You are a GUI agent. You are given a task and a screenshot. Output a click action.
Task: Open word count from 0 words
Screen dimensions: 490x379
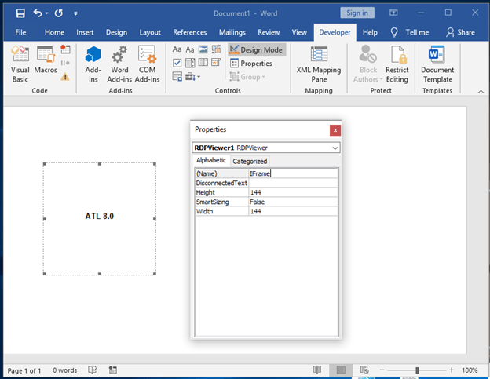coord(64,370)
